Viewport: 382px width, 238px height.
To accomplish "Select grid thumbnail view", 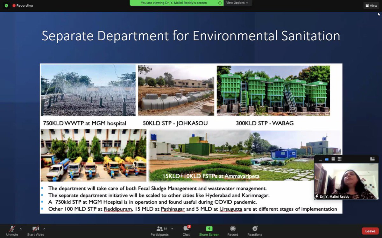I will (339, 159).
